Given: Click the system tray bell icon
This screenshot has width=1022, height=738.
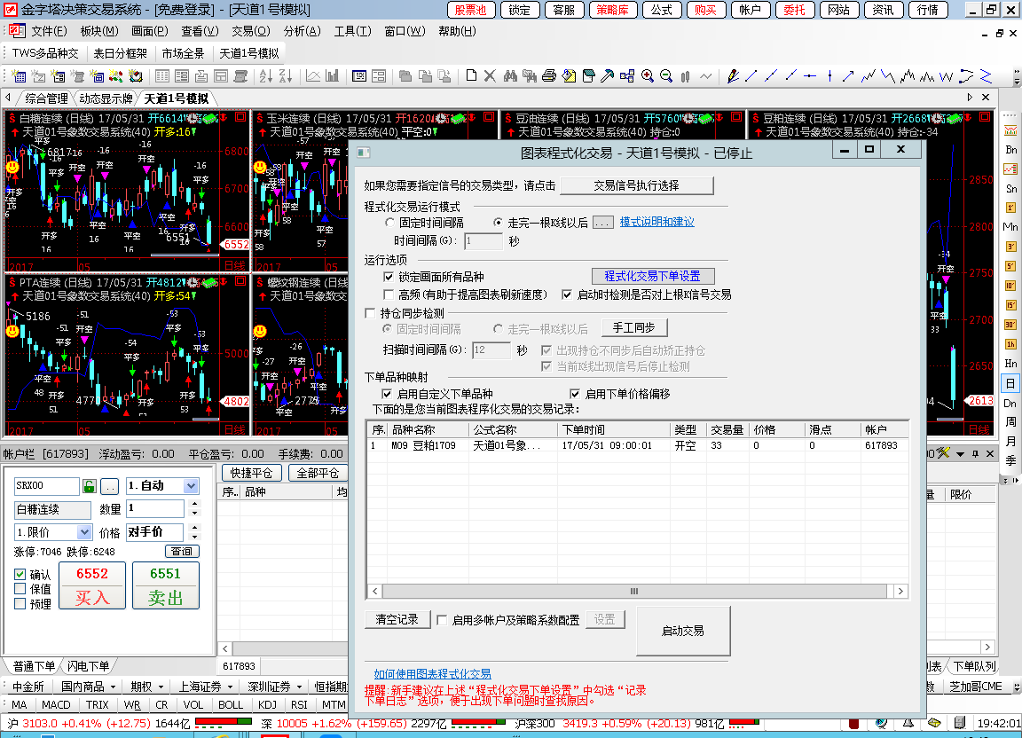Looking at the screenshot, I should [x=908, y=723].
